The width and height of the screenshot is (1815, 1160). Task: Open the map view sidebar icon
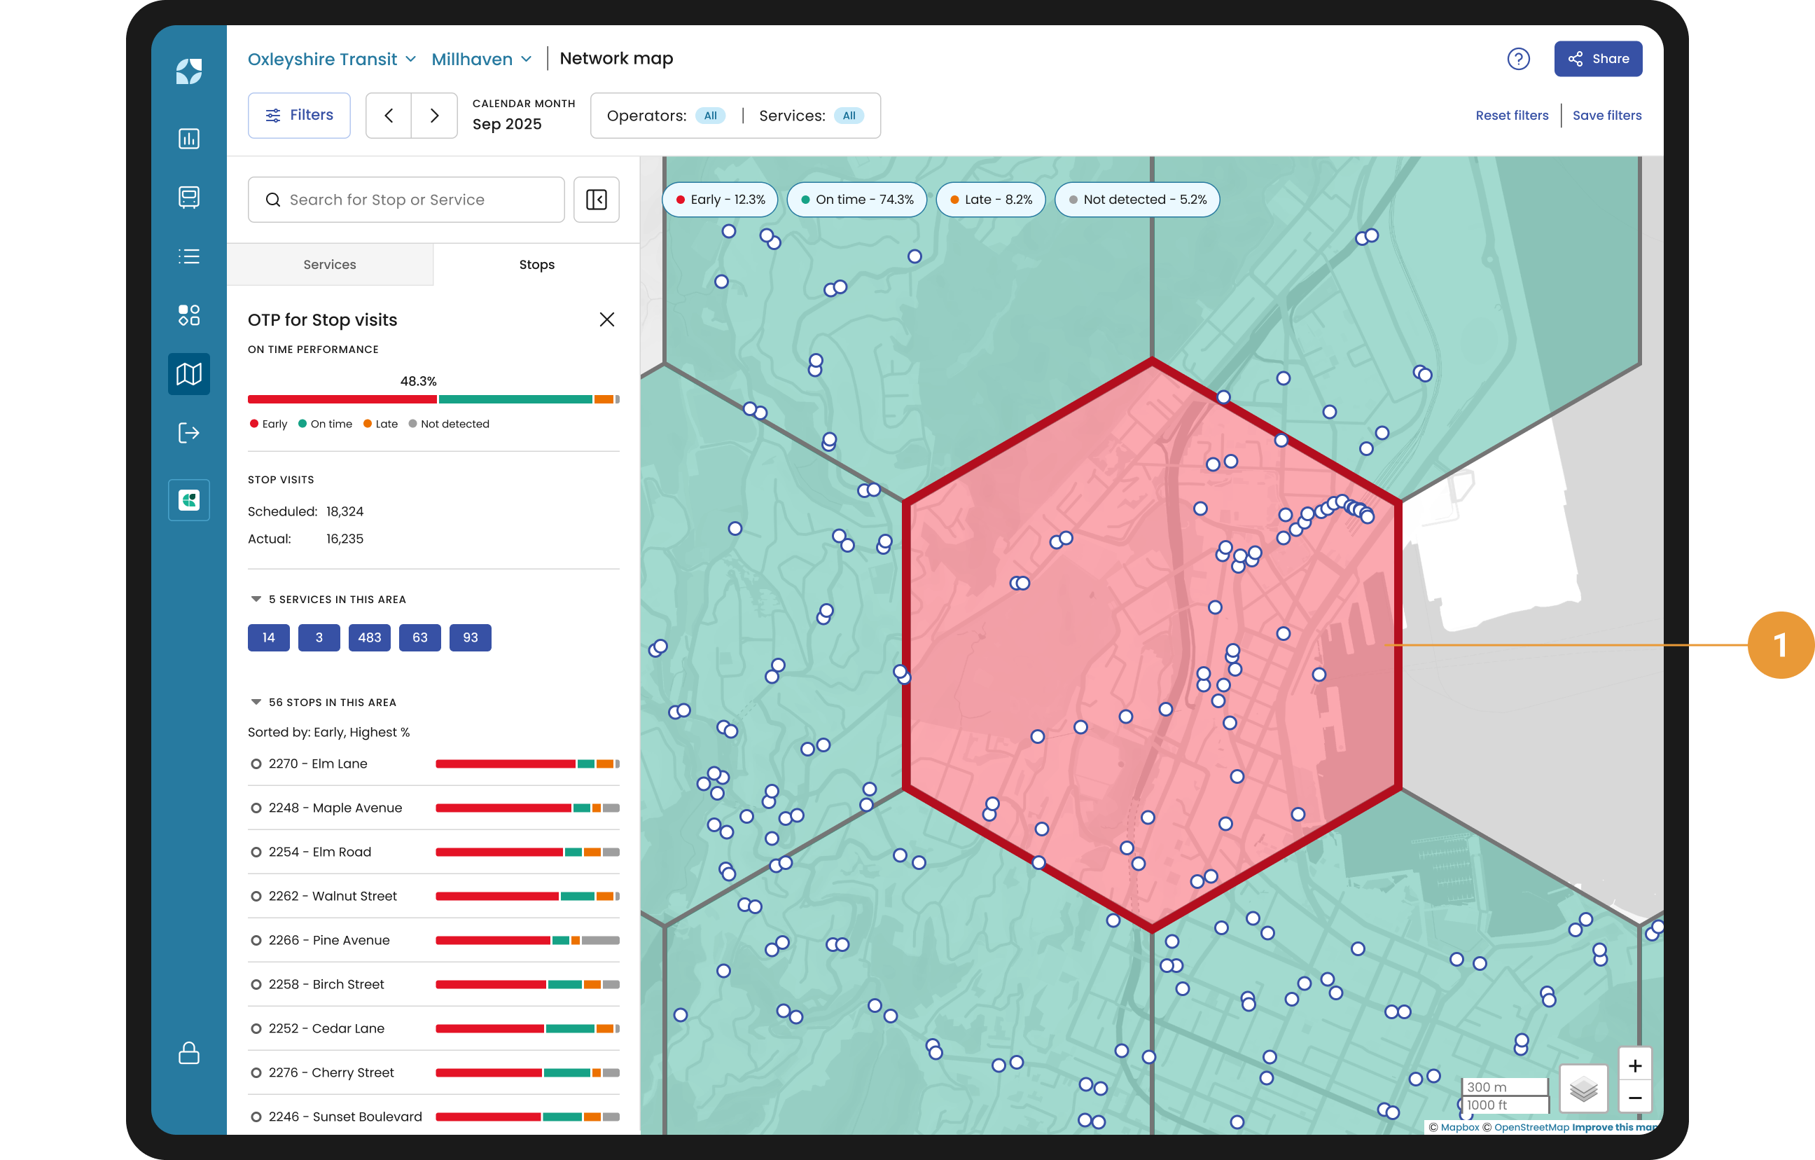pos(188,374)
